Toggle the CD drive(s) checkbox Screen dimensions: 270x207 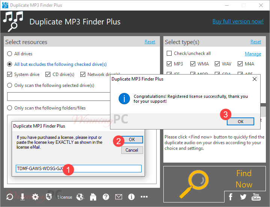pyautogui.click(x=48, y=75)
